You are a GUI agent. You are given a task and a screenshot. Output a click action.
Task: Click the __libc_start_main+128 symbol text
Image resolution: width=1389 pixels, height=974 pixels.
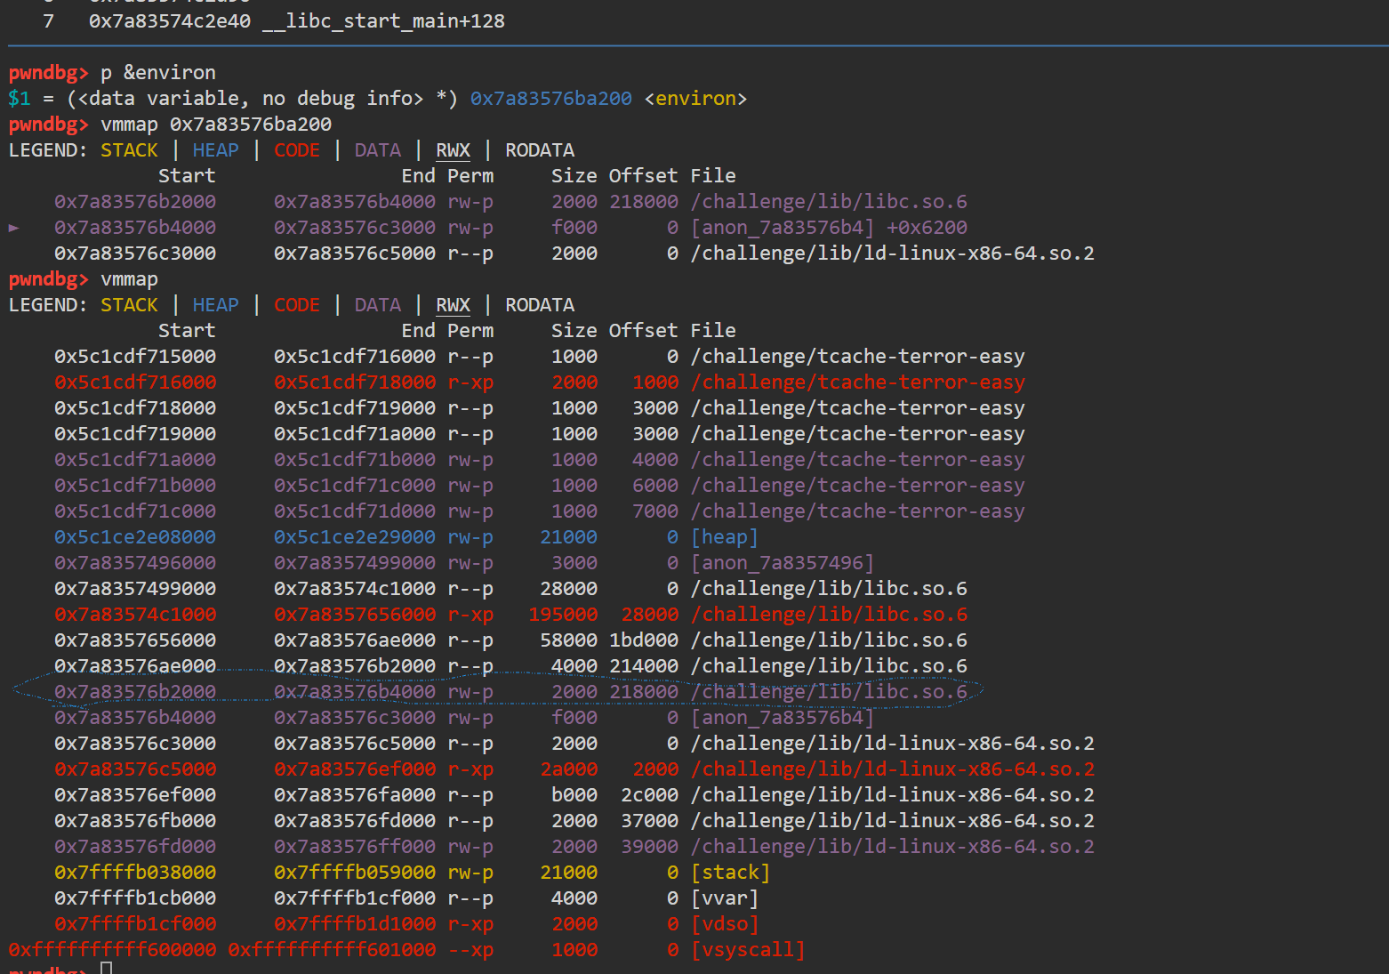coord(383,20)
